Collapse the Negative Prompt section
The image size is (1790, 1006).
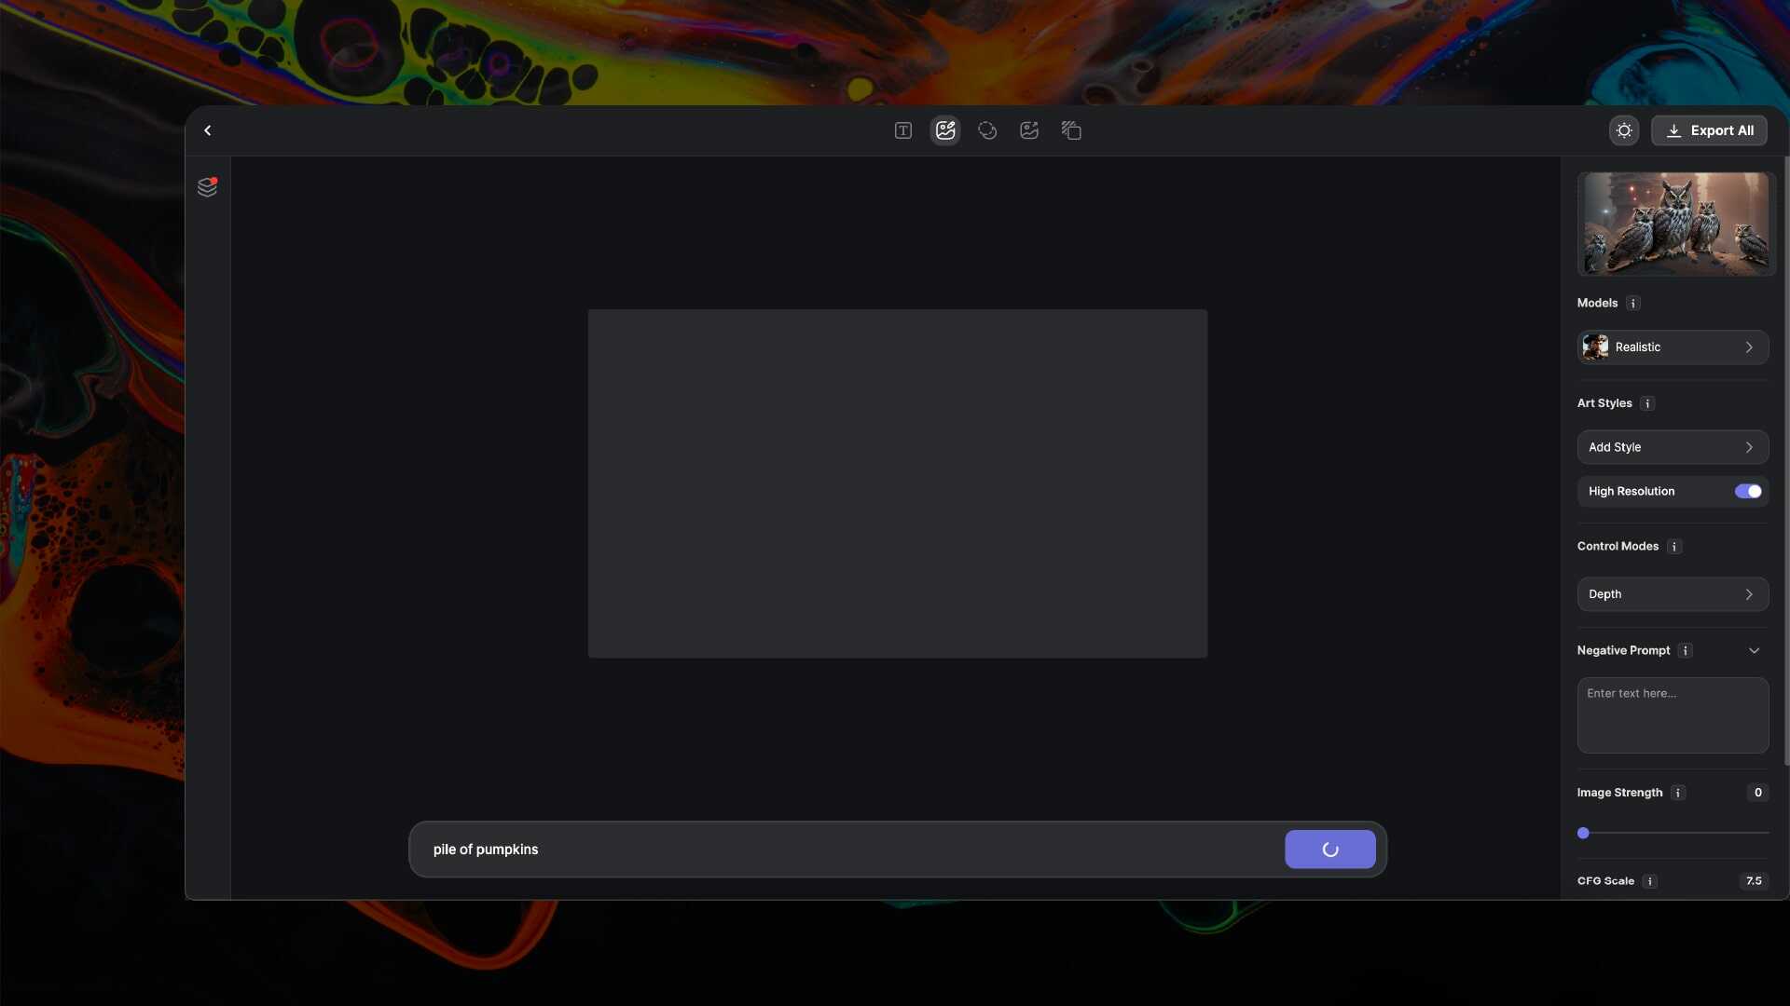click(1754, 651)
